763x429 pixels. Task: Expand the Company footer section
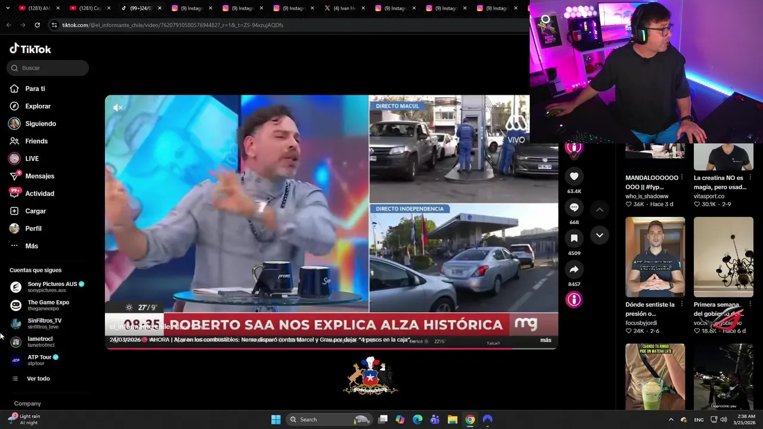tap(27, 403)
